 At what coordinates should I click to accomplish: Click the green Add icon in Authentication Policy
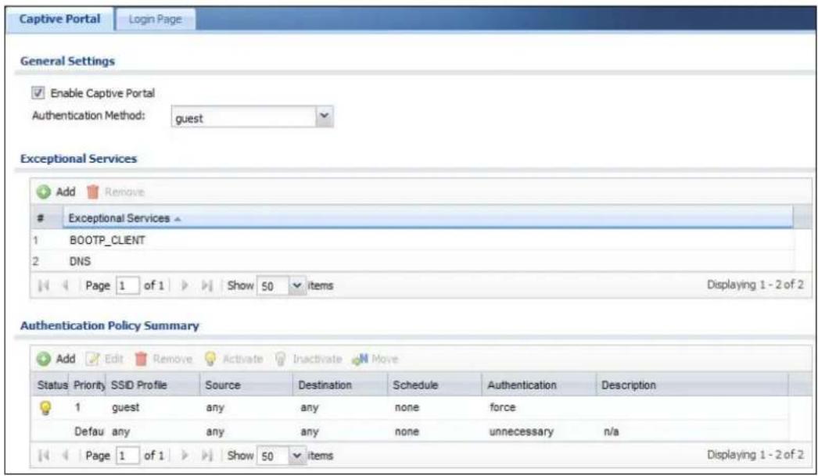coord(44,359)
